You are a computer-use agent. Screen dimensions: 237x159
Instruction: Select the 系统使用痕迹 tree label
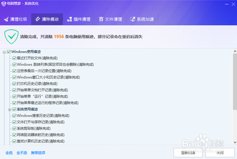point(27,109)
